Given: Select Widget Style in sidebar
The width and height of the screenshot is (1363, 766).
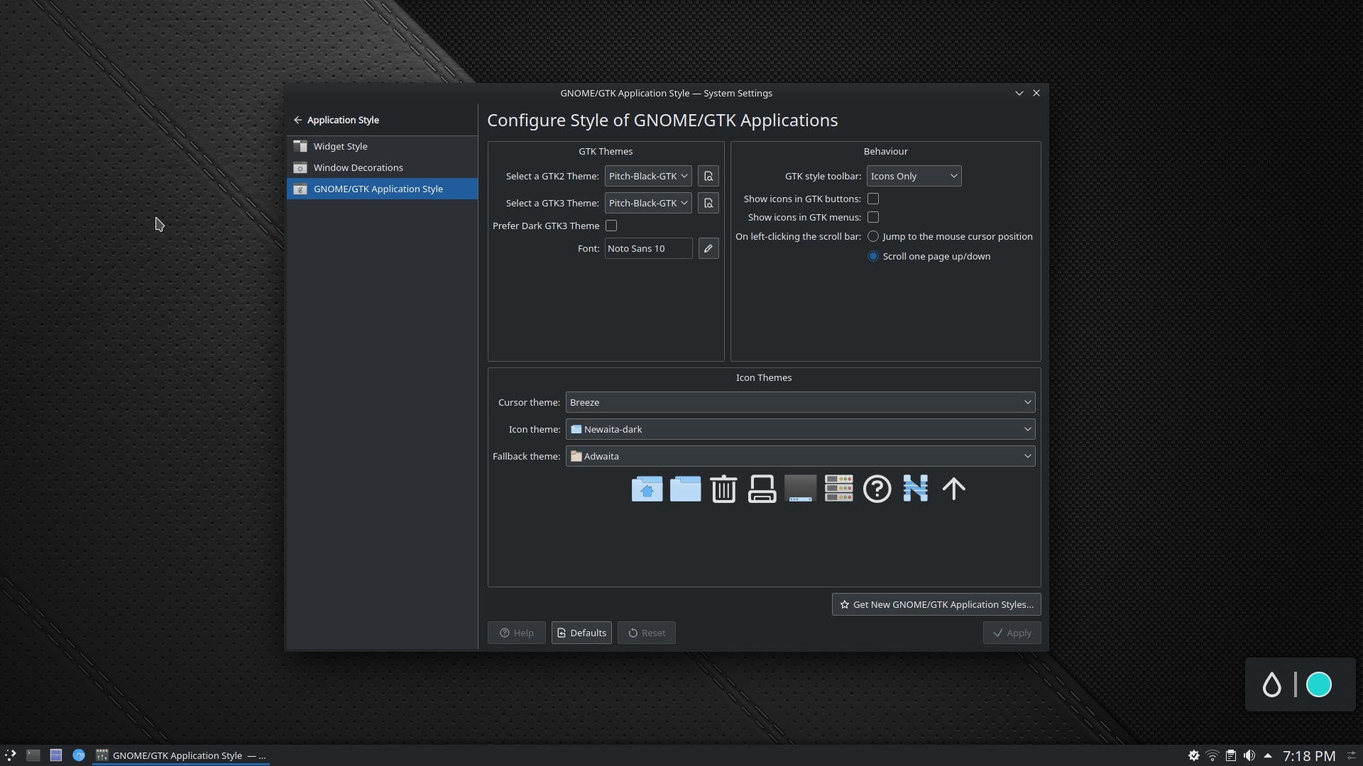Looking at the screenshot, I should [382, 146].
